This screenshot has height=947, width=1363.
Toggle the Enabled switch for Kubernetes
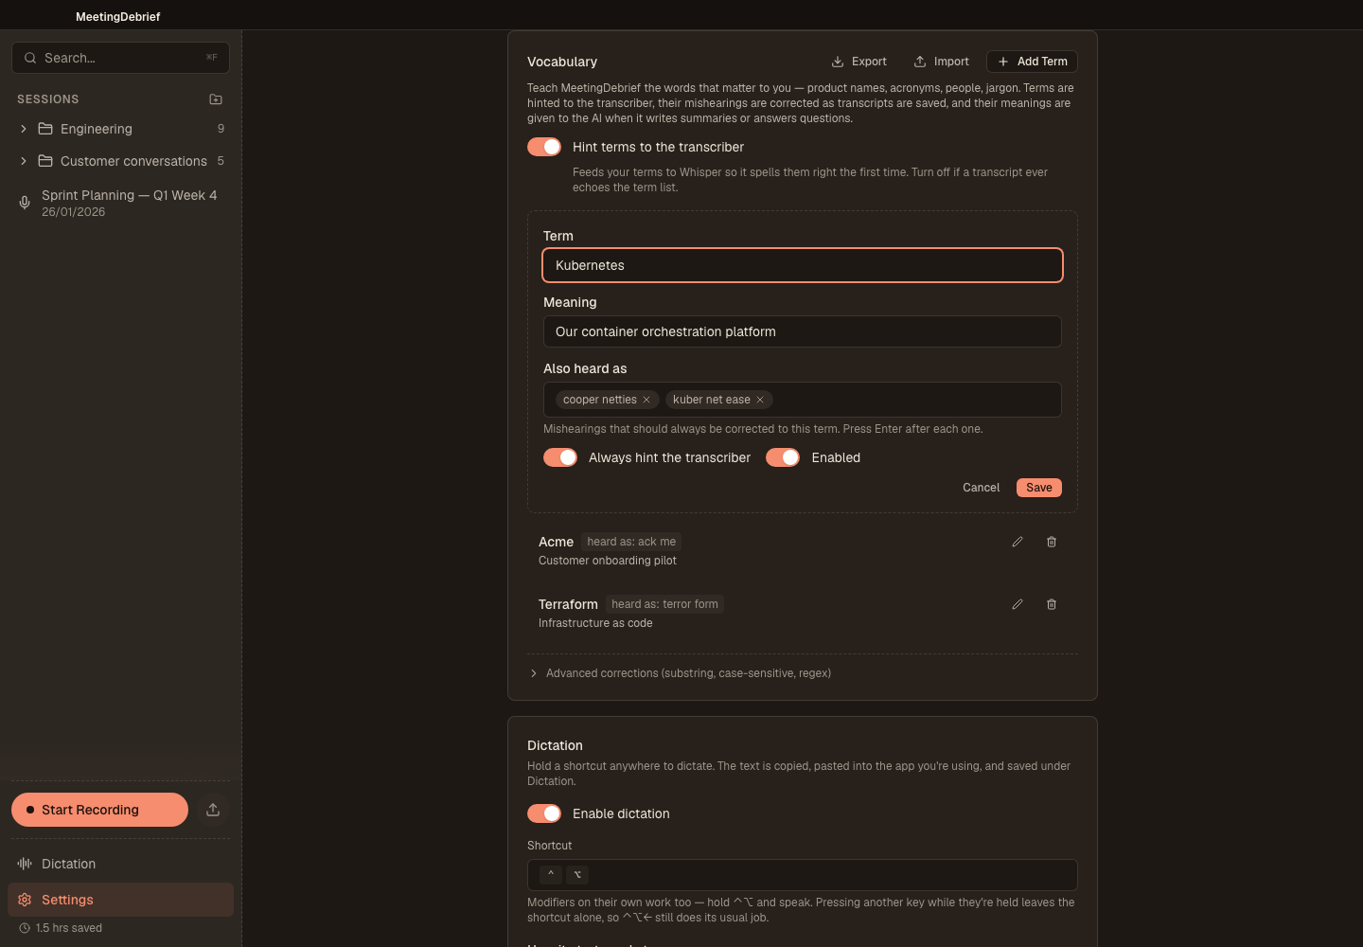coord(783,457)
